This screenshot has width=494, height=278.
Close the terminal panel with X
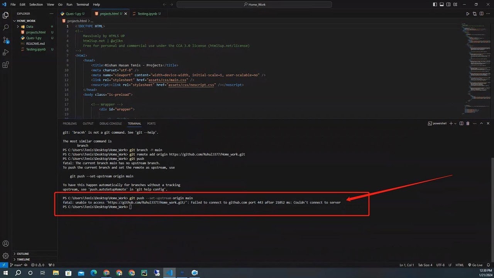(x=488, y=124)
